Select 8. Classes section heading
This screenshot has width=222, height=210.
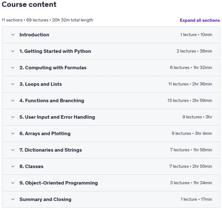(31, 167)
